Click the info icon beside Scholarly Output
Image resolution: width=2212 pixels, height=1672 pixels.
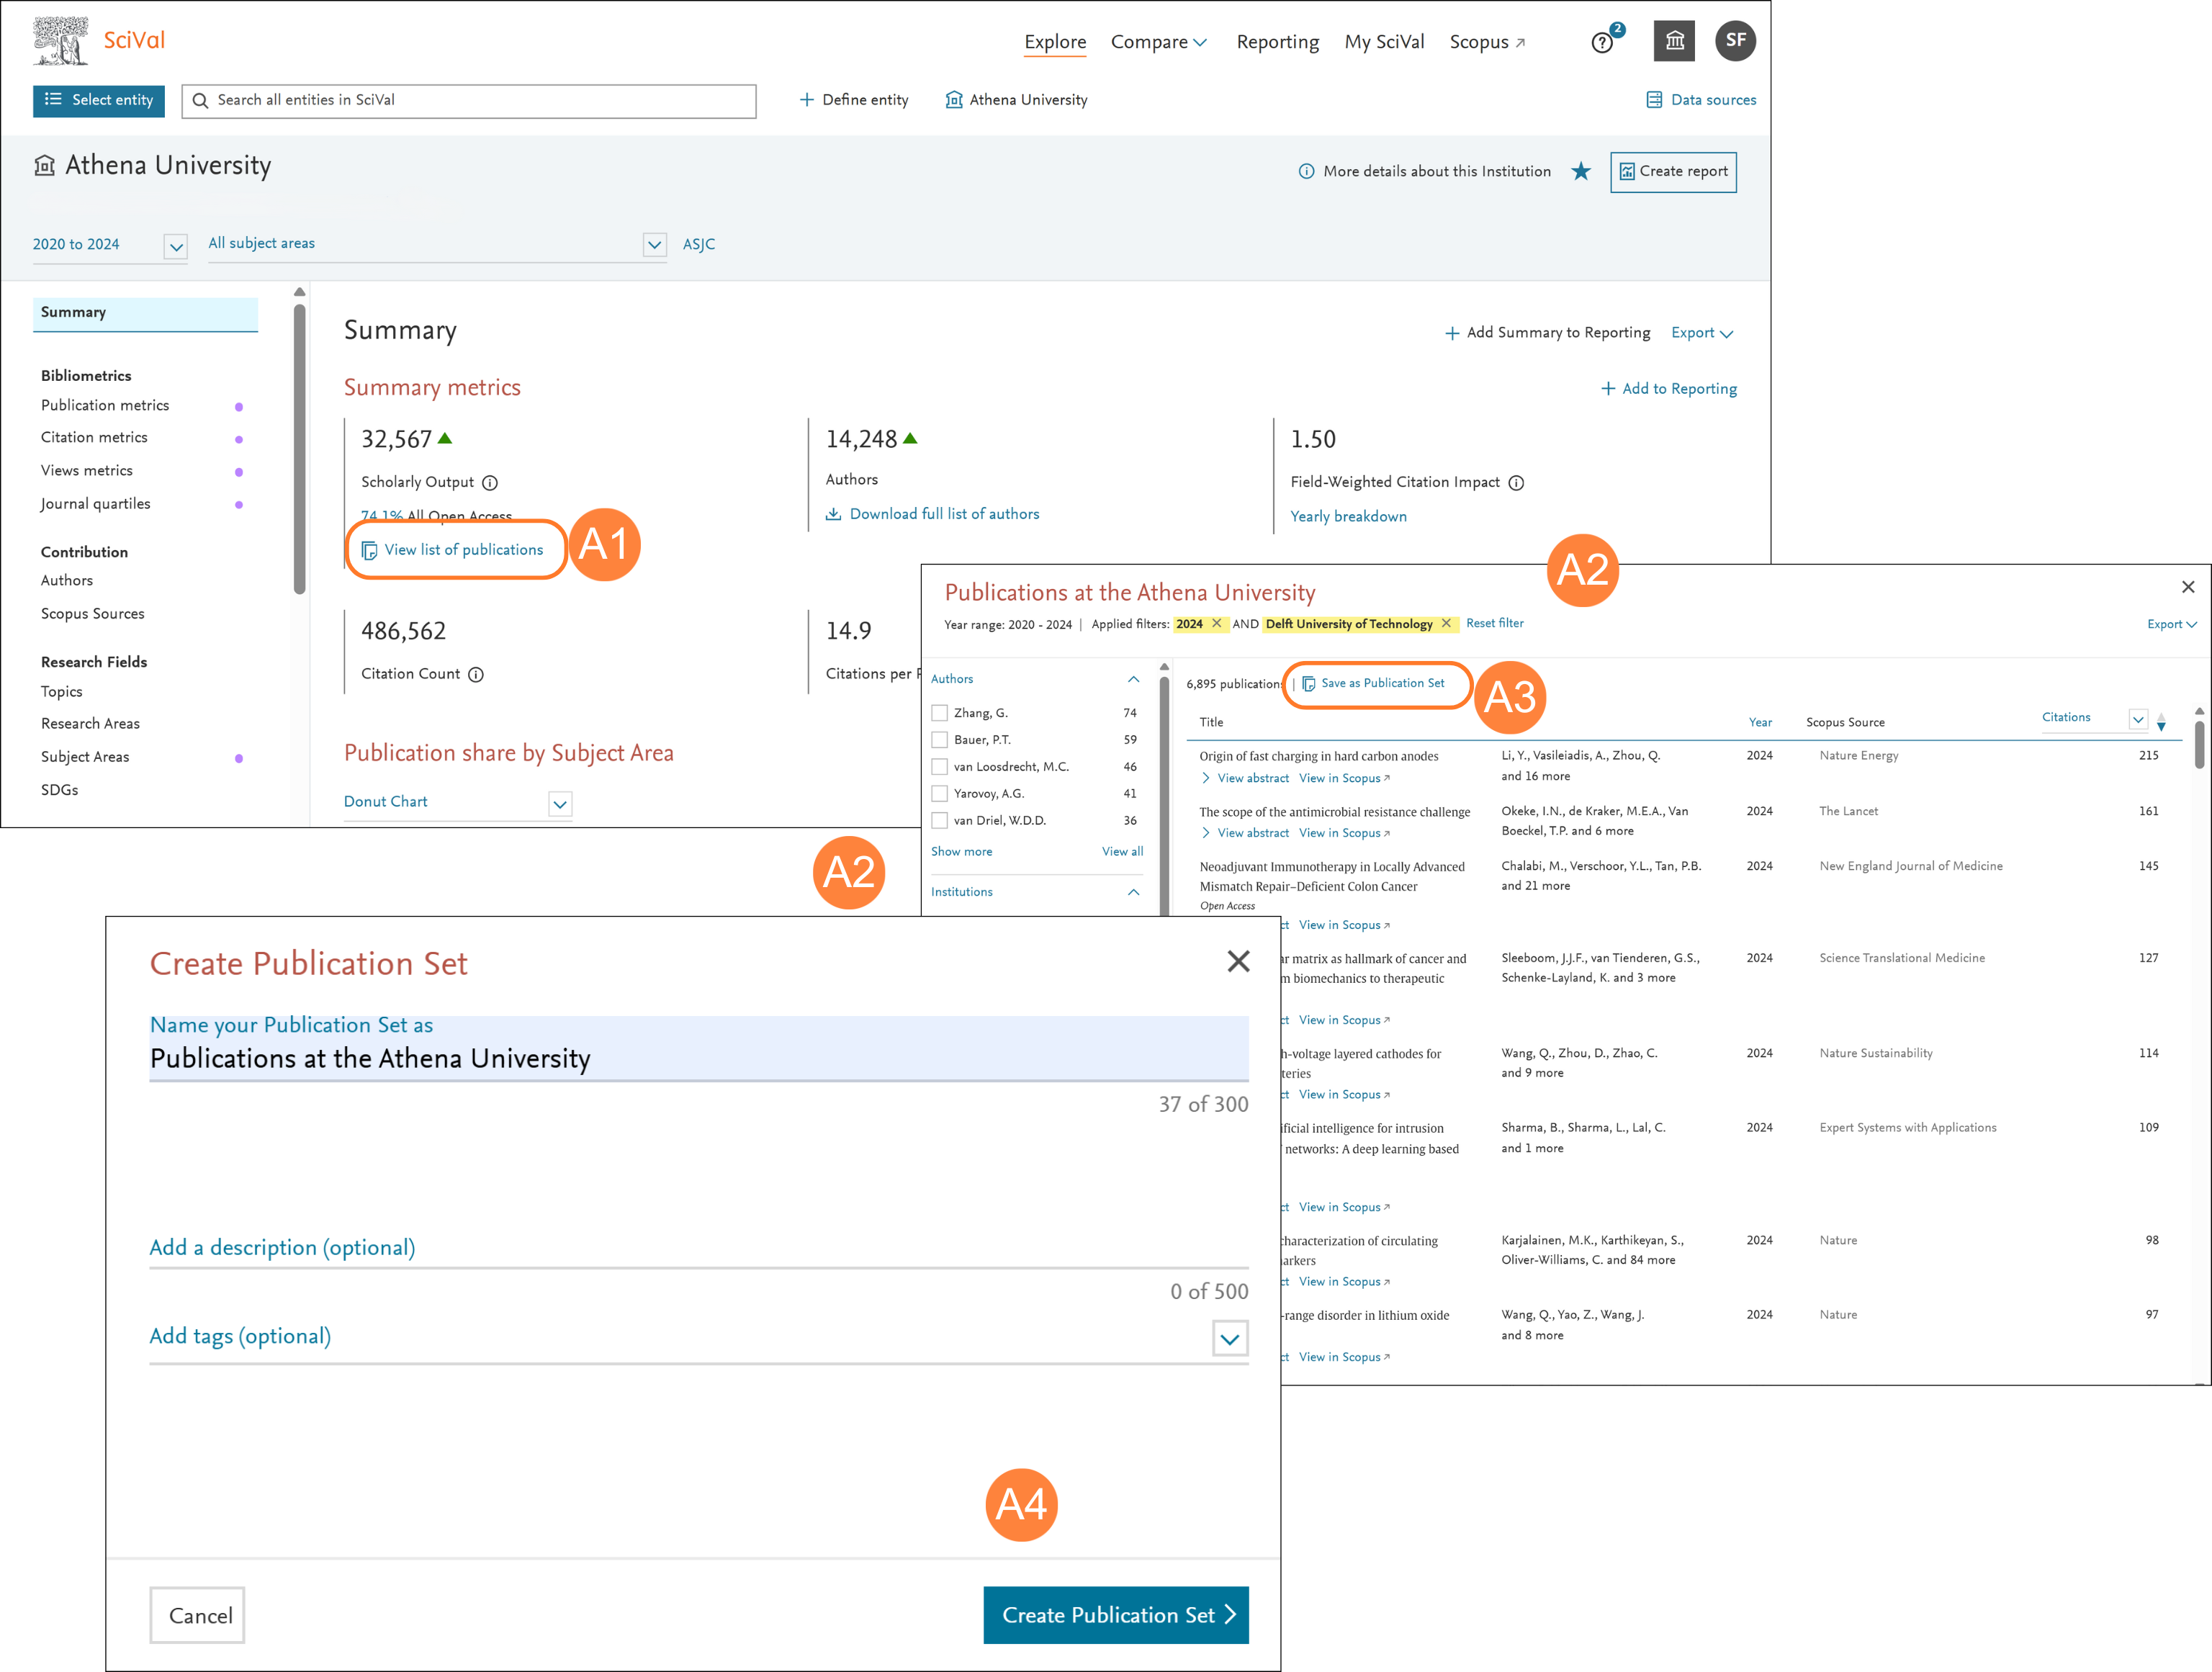490,483
